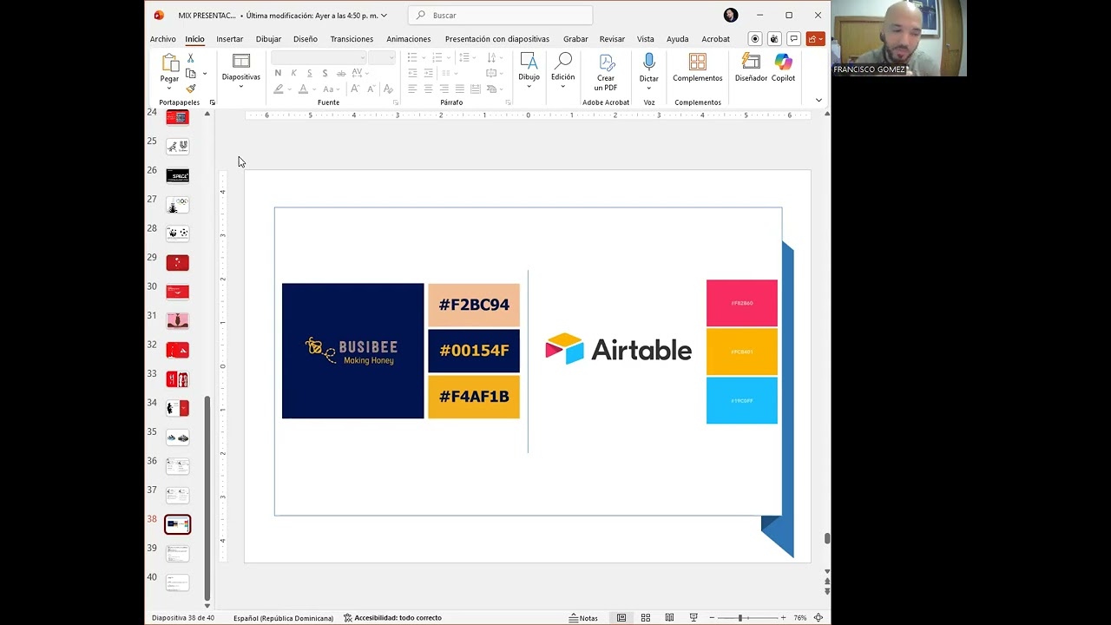Open the Archivo menu
The image size is (1111, 625).
coord(162,39)
